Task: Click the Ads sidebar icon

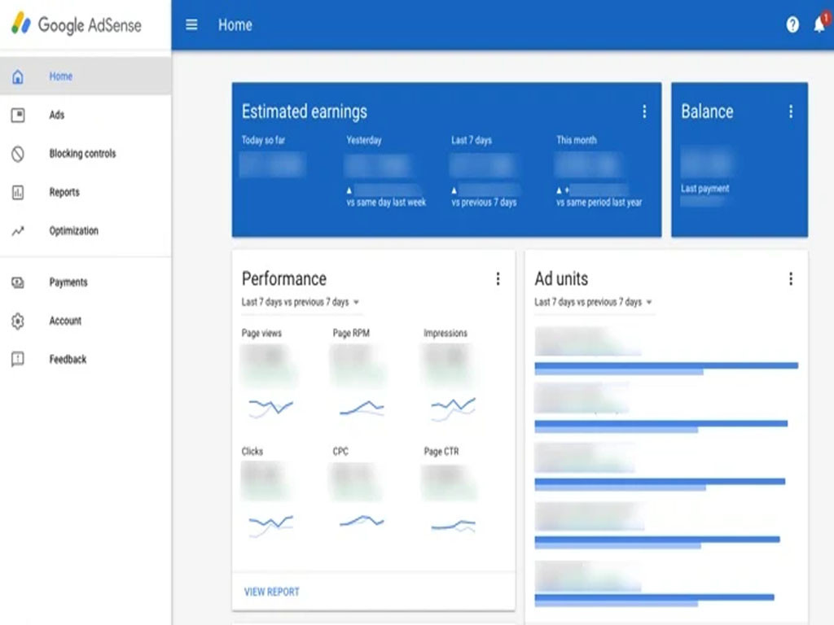Action: click(18, 115)
